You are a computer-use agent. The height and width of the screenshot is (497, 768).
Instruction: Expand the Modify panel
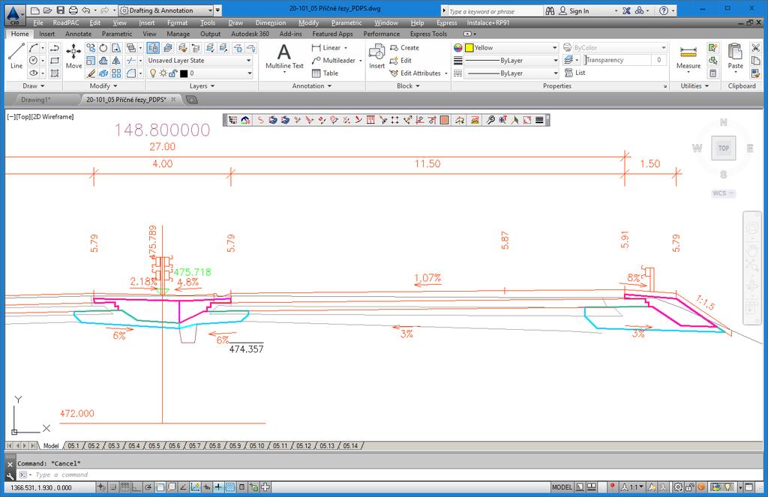pyautogui.click(x=103, y=86)
